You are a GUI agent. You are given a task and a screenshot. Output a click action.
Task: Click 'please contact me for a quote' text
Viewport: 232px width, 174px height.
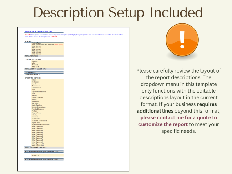tap(176, 118)
